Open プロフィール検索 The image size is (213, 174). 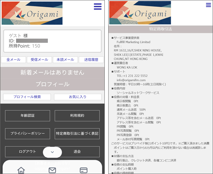click(27, 97)
